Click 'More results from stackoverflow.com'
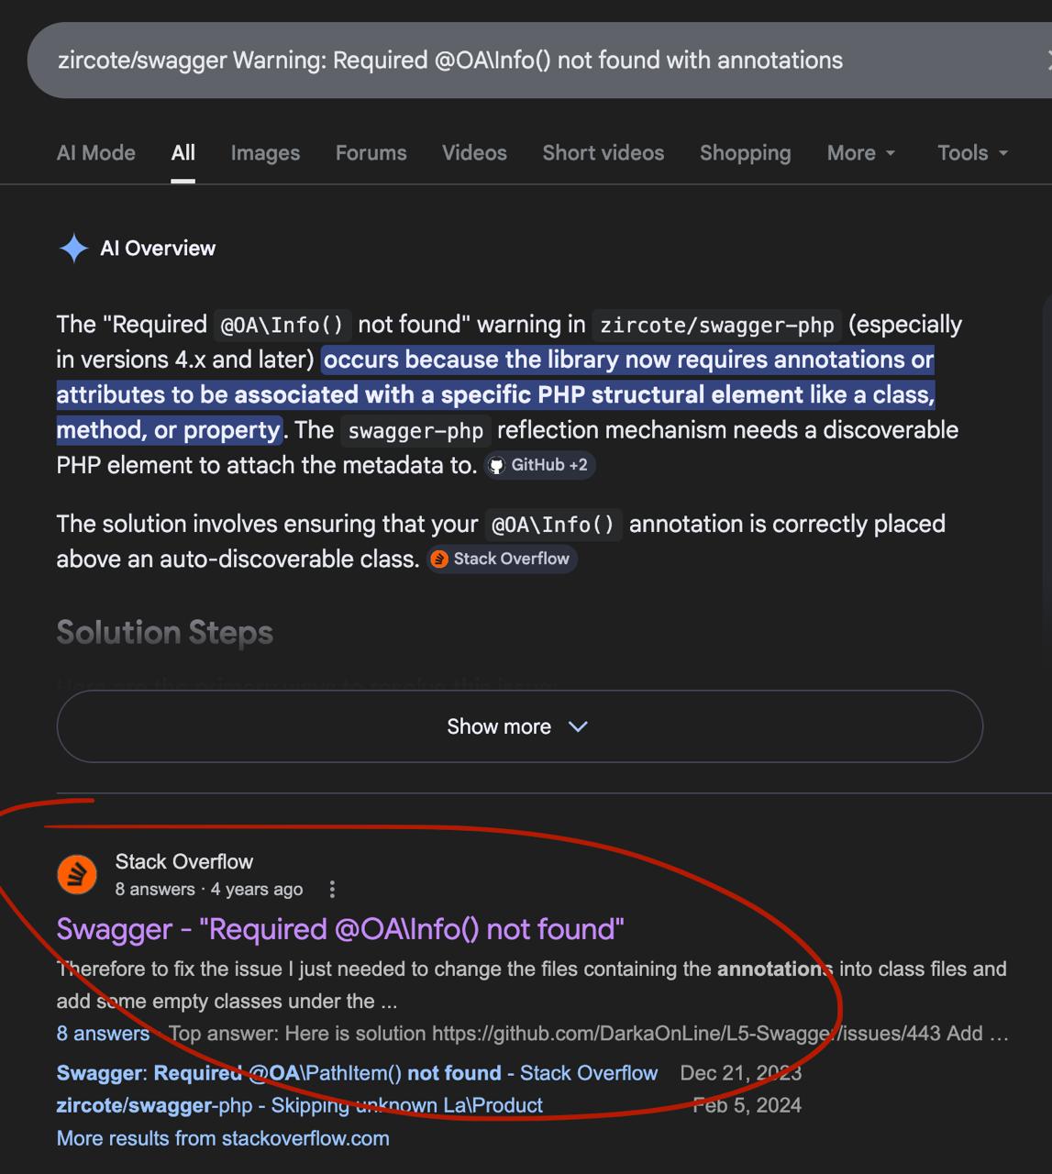This screenshot has height=1174, width=1052. point(223,1138)
